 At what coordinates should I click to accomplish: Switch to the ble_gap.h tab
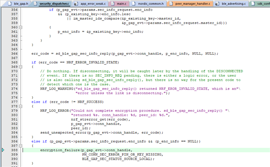[18, 3]
